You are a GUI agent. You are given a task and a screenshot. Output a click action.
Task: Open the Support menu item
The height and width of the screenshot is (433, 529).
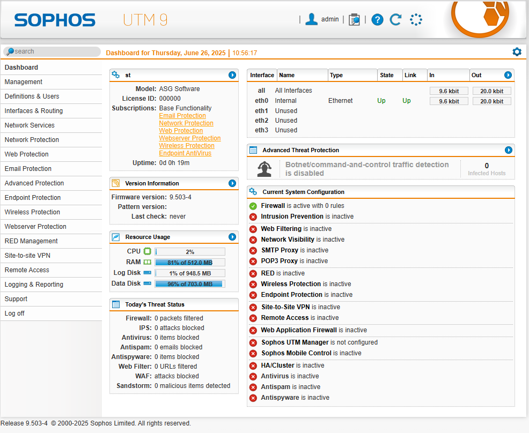pyautogui.click(x=52, y=299)
